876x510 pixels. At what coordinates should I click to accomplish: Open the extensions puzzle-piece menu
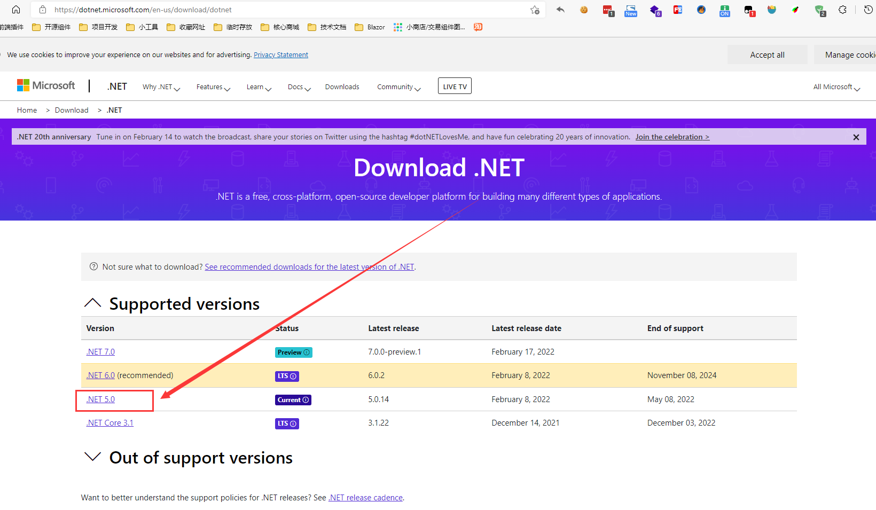[x=843, y=10]
